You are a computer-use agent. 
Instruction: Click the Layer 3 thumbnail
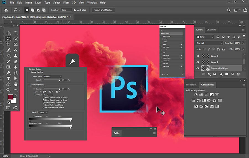205,56
